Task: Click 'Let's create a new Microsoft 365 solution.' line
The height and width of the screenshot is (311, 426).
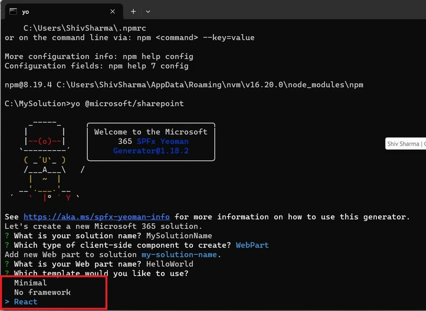Action: pyautogui.click(x=104, y=226)
